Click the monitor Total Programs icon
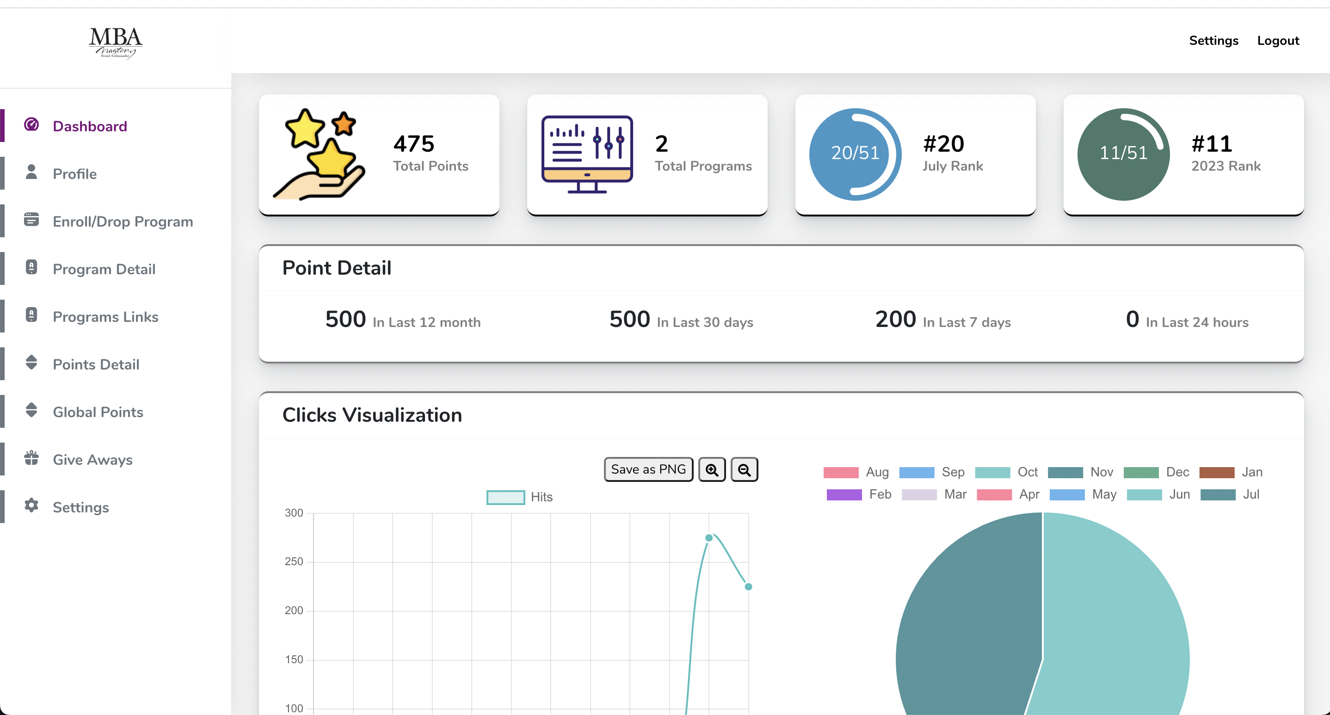 point(587,154)
